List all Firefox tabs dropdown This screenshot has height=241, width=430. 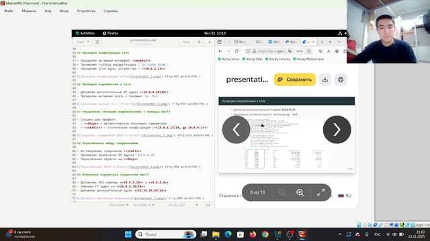coord(339,42)
